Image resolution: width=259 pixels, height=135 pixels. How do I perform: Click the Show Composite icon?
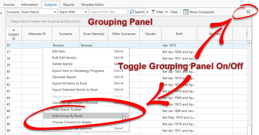[x=186, y=12]
